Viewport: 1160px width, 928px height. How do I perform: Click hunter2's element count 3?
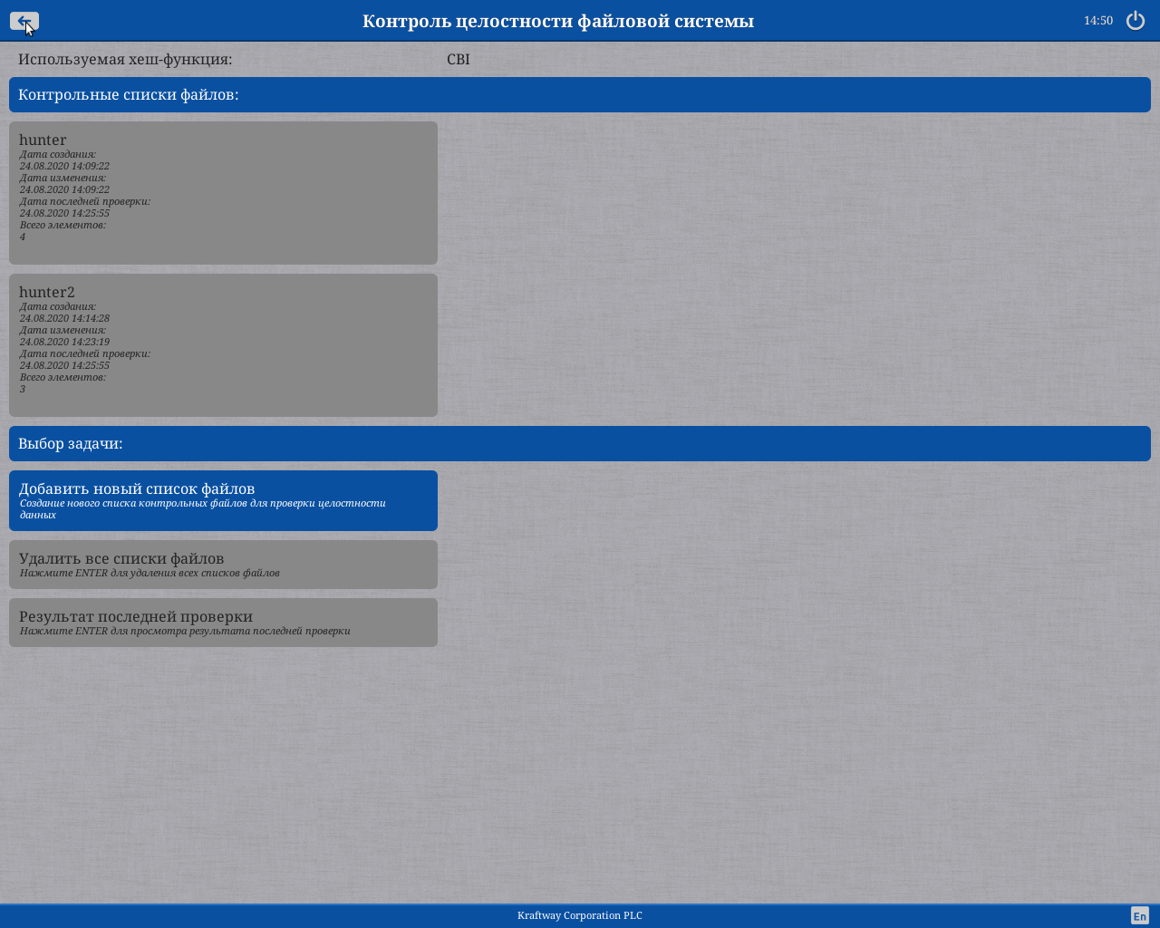pos(23,390)
